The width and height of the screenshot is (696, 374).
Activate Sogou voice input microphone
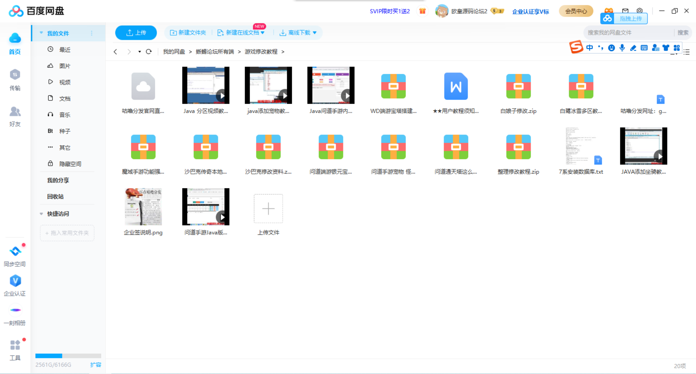coord(622,48)
